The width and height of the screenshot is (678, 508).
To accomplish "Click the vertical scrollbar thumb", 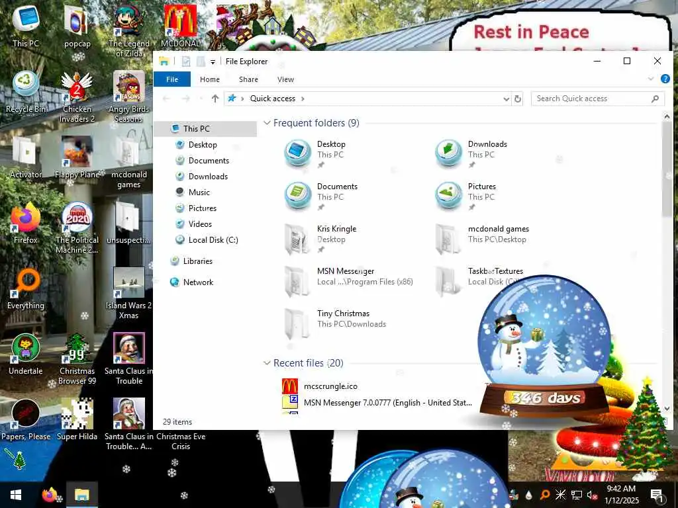I will (x=666, y=169).
